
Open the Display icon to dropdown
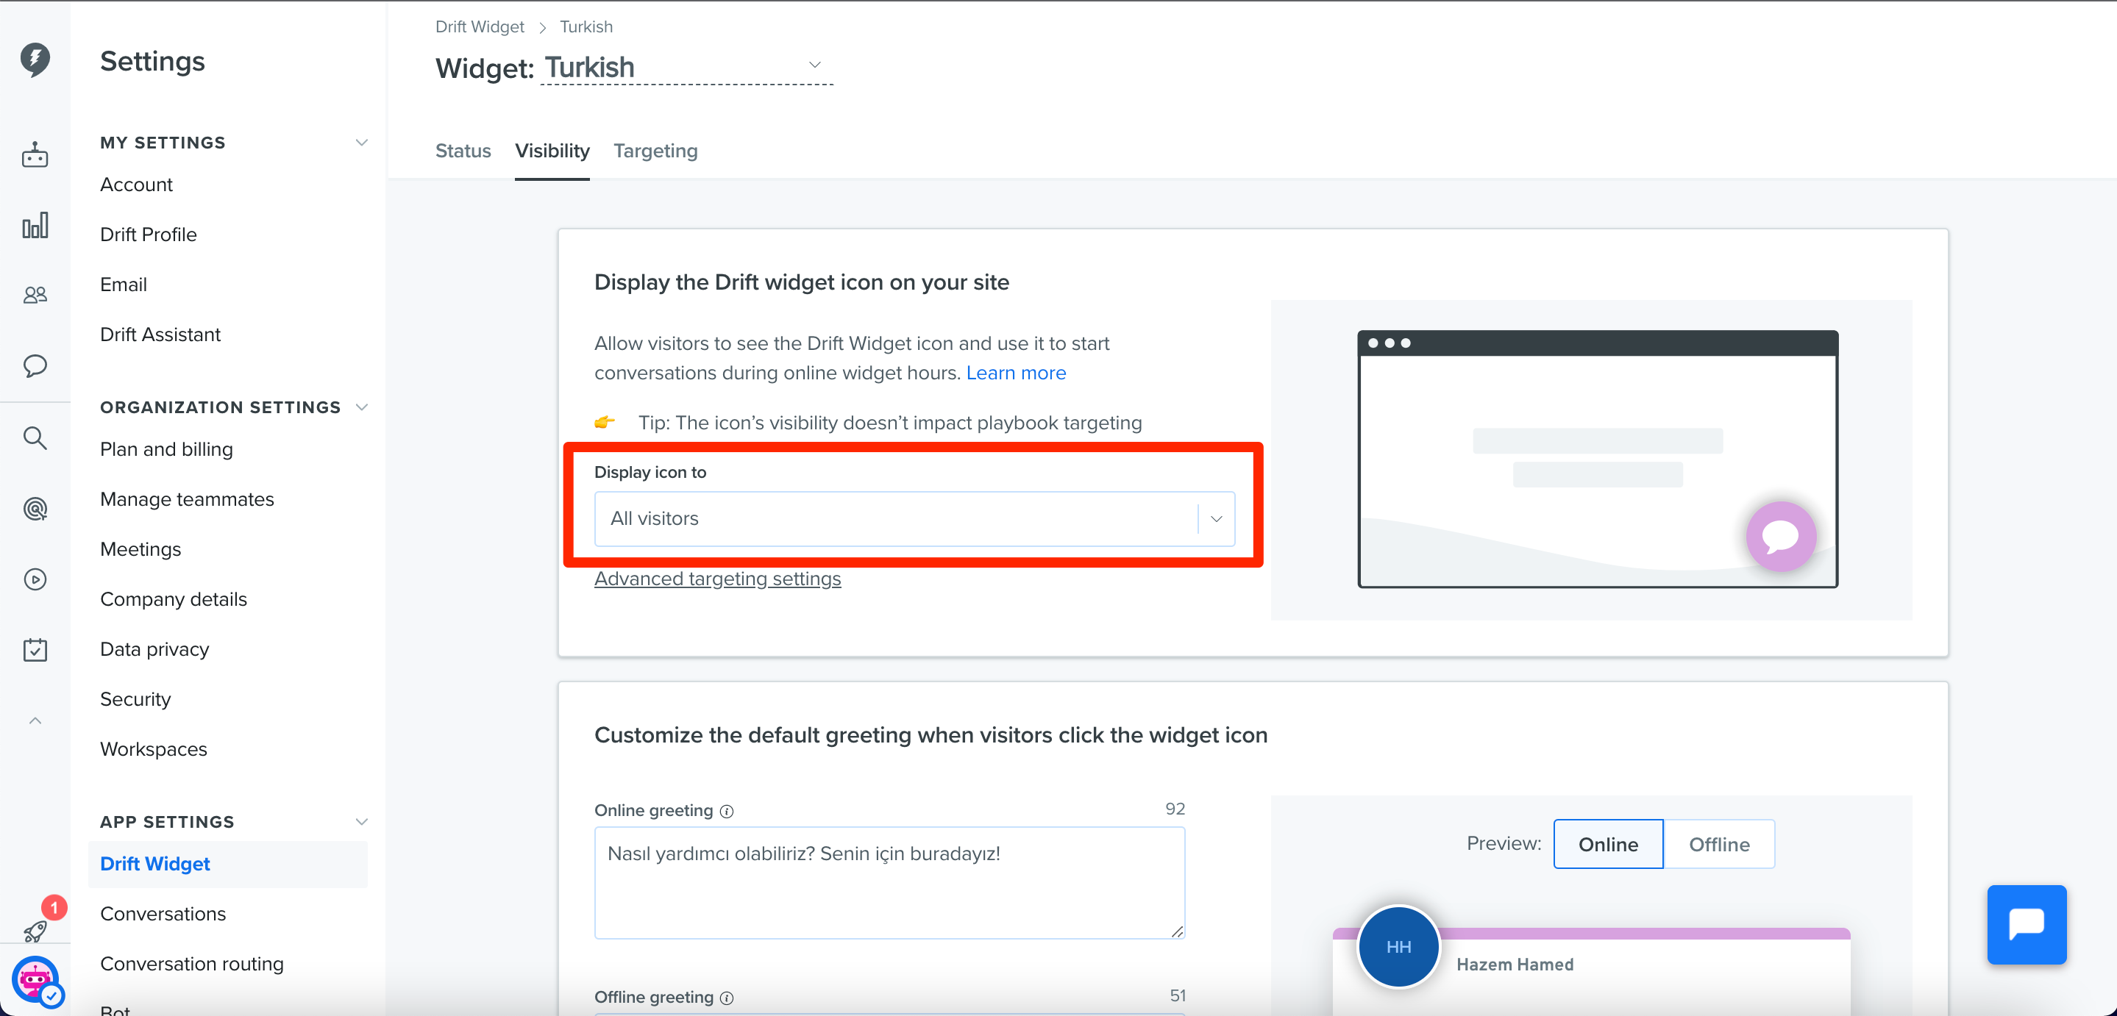point(914,518)
